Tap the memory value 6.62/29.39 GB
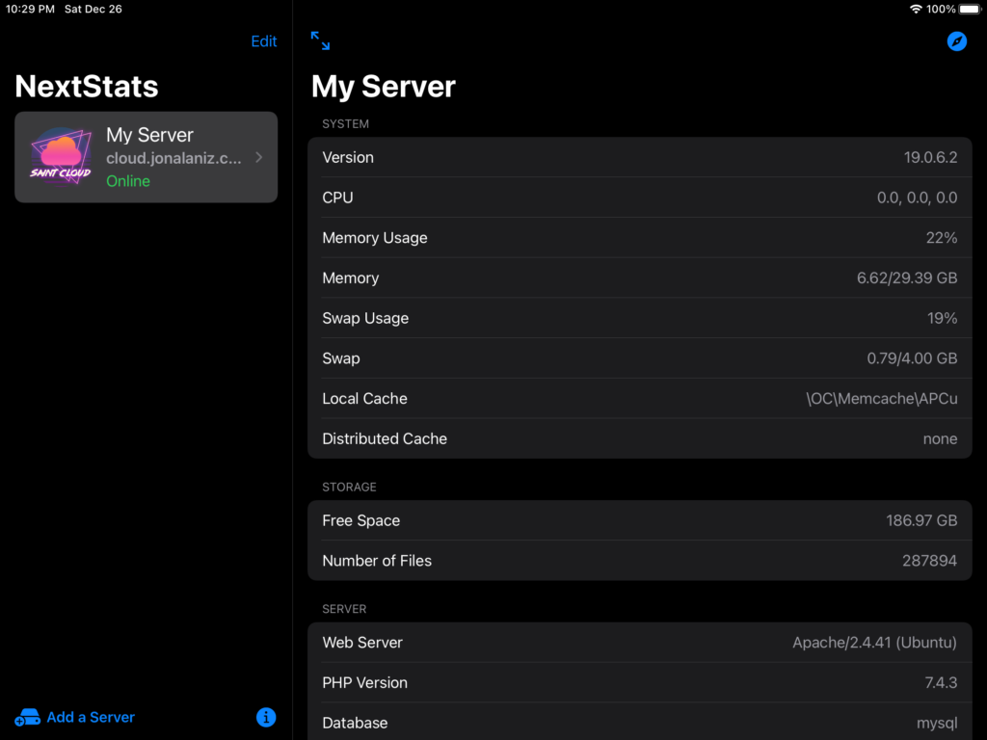Image resolution: width=987 pixels, height=740 pixels. click(907, 278)
